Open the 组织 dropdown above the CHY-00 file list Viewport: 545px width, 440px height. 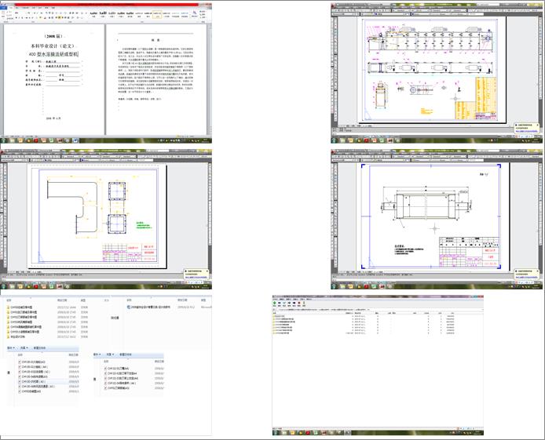(x=11, y=347)
